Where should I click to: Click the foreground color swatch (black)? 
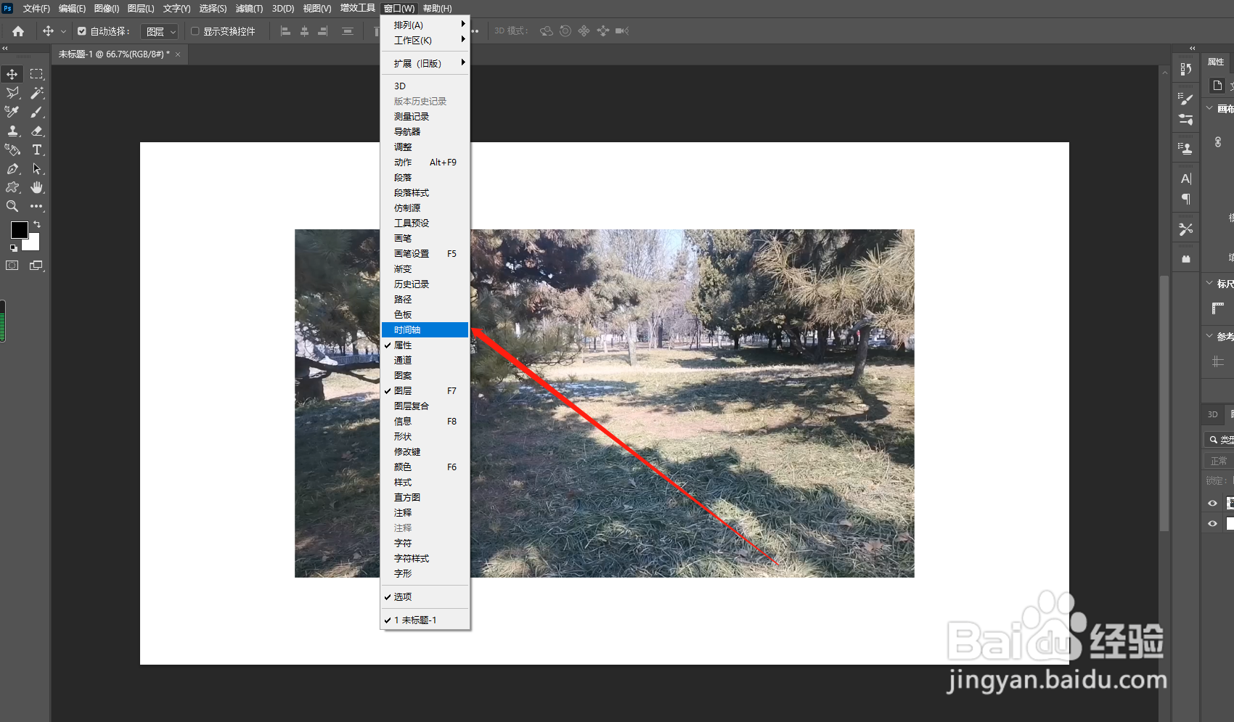click(19, 230)
